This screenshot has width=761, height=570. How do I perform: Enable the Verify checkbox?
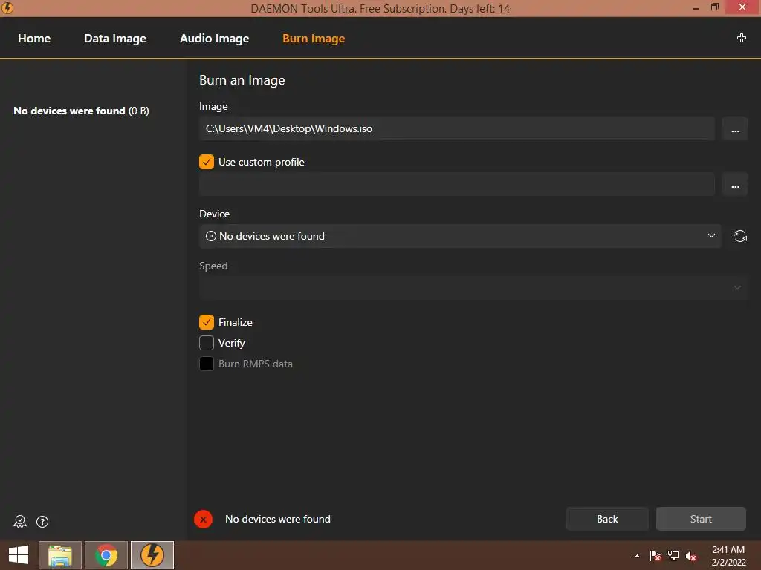pyautogui.click(x=207, y=343)
